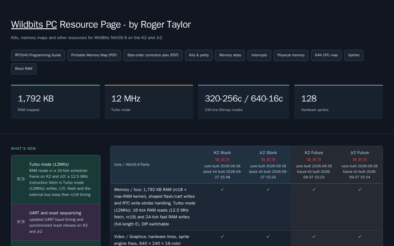Jump to Kits & parity section
Viewport: 394px width, 246px height.
pos(199,55)
